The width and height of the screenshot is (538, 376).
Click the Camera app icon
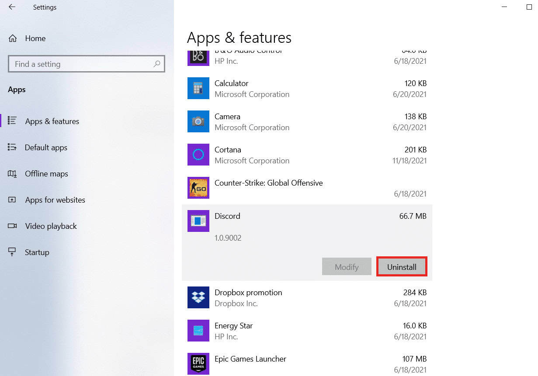(x=198, y=121)
